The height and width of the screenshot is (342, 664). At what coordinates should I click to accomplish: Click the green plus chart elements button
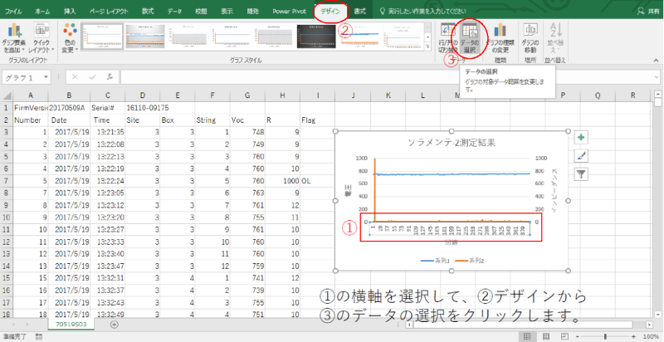581,138
